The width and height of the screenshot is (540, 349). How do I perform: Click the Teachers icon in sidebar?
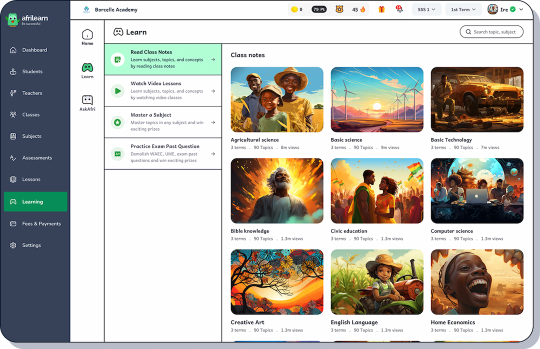13,93
